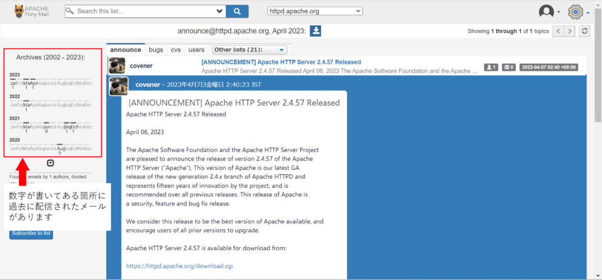Click the email subject heading in the message body

[234, 103]
